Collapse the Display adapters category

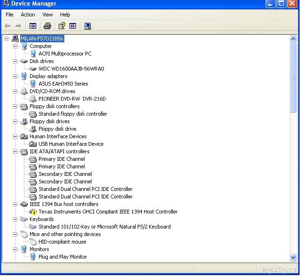[15, 76]
